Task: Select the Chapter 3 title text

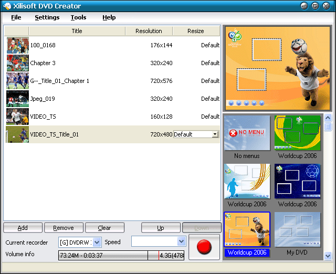Action: (x=43, y=63)
